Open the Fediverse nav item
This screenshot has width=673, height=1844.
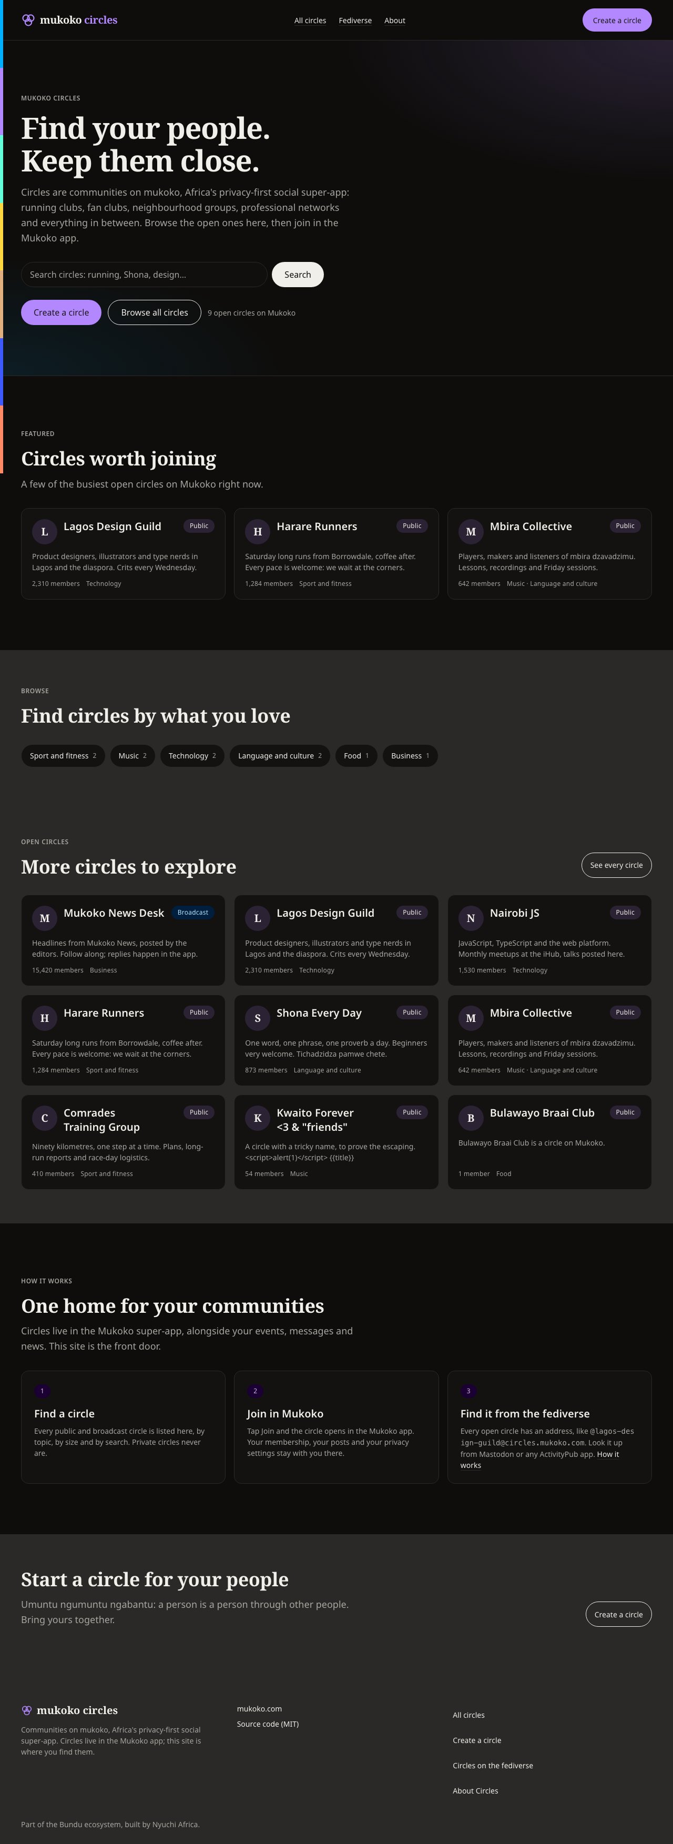pyautogui.click(x=355, y=21)
